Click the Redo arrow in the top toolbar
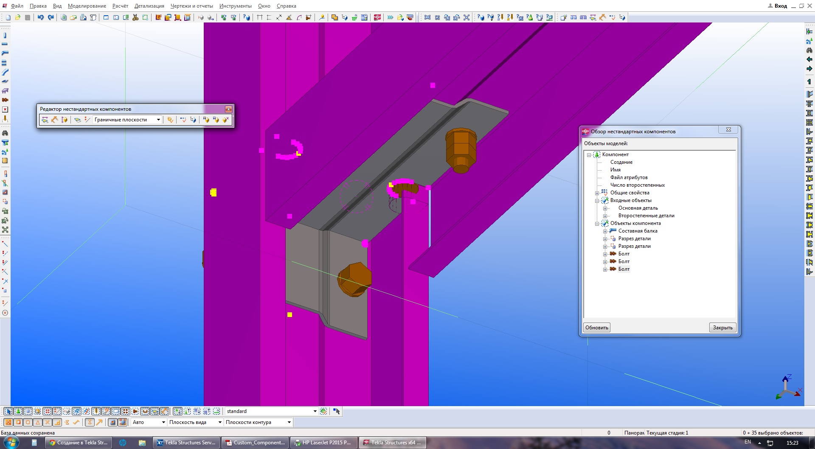815x449 pixels. 51,17
